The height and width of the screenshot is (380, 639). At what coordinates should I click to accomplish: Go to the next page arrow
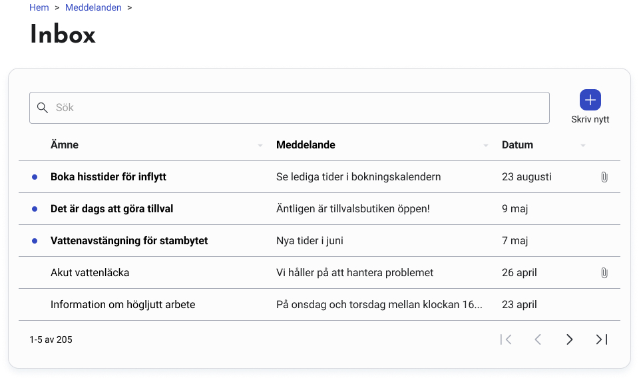[x=569, y=339]
